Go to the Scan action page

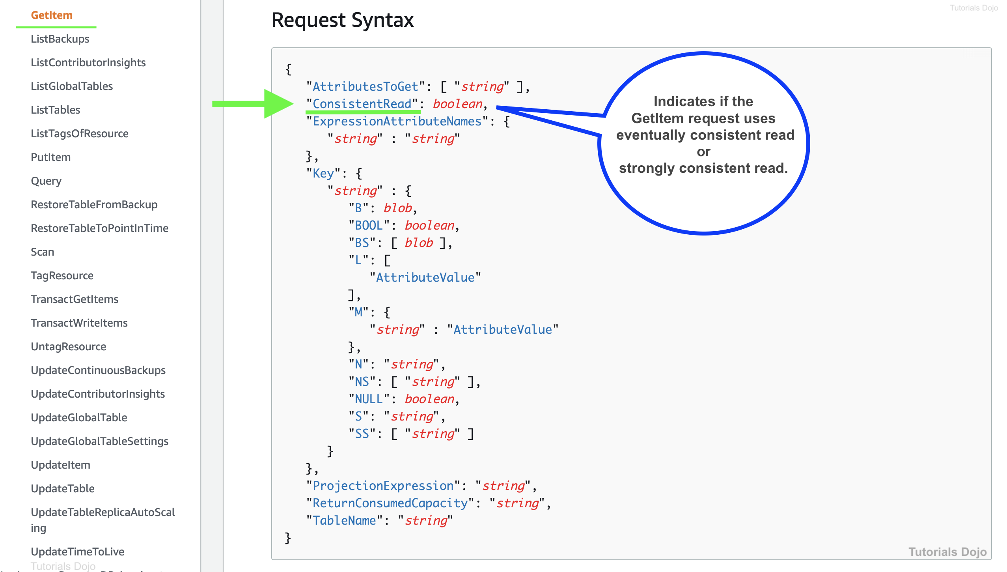tap(42, 252)
